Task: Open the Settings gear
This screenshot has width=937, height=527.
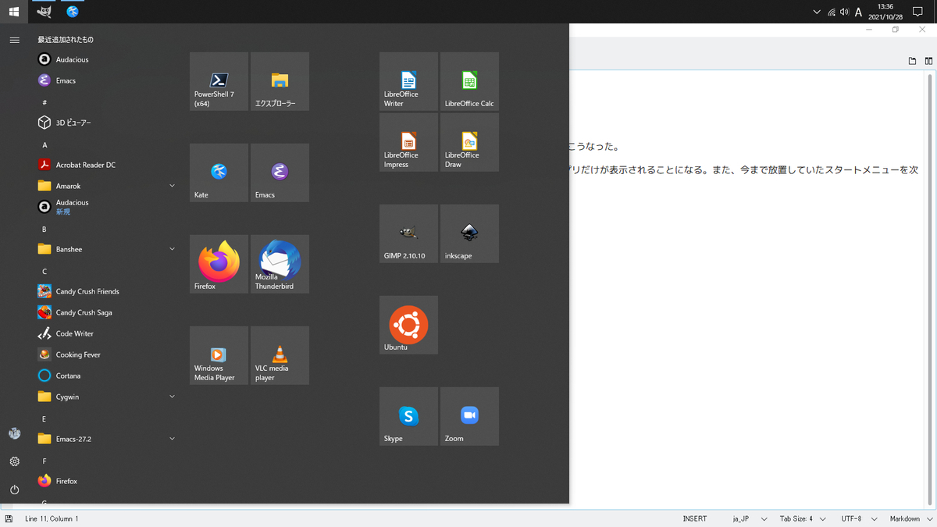Action: coord(14,461)
